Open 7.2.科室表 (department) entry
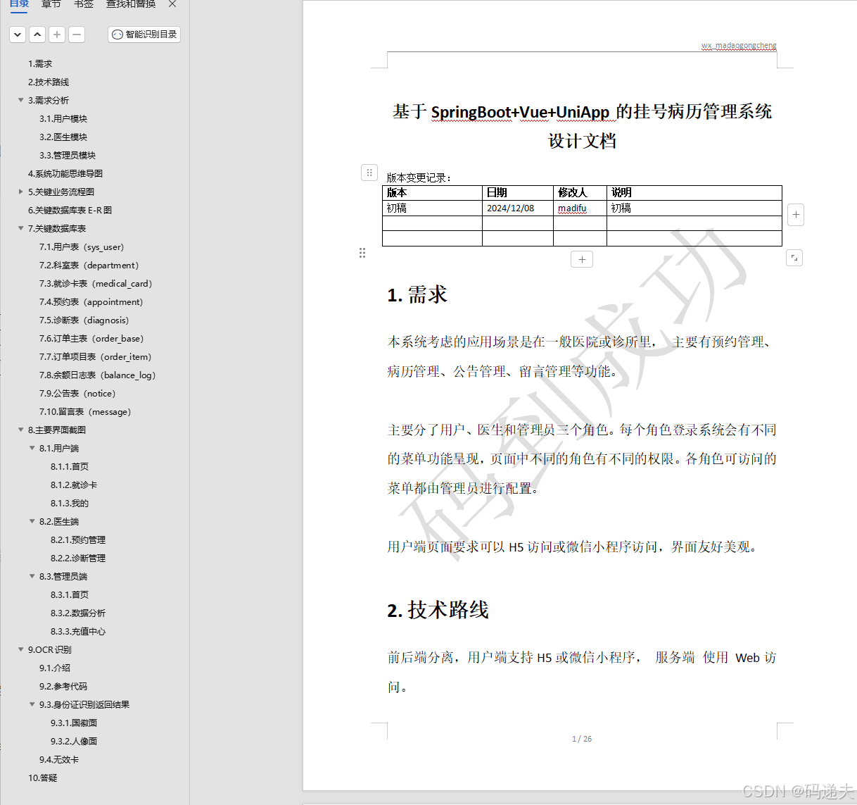The width and height of the screenshot is (857, 805). [89, 265]
